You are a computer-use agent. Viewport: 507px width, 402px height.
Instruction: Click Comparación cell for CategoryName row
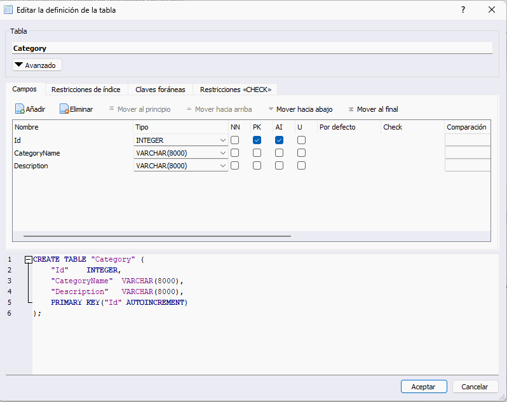[468, 153]
